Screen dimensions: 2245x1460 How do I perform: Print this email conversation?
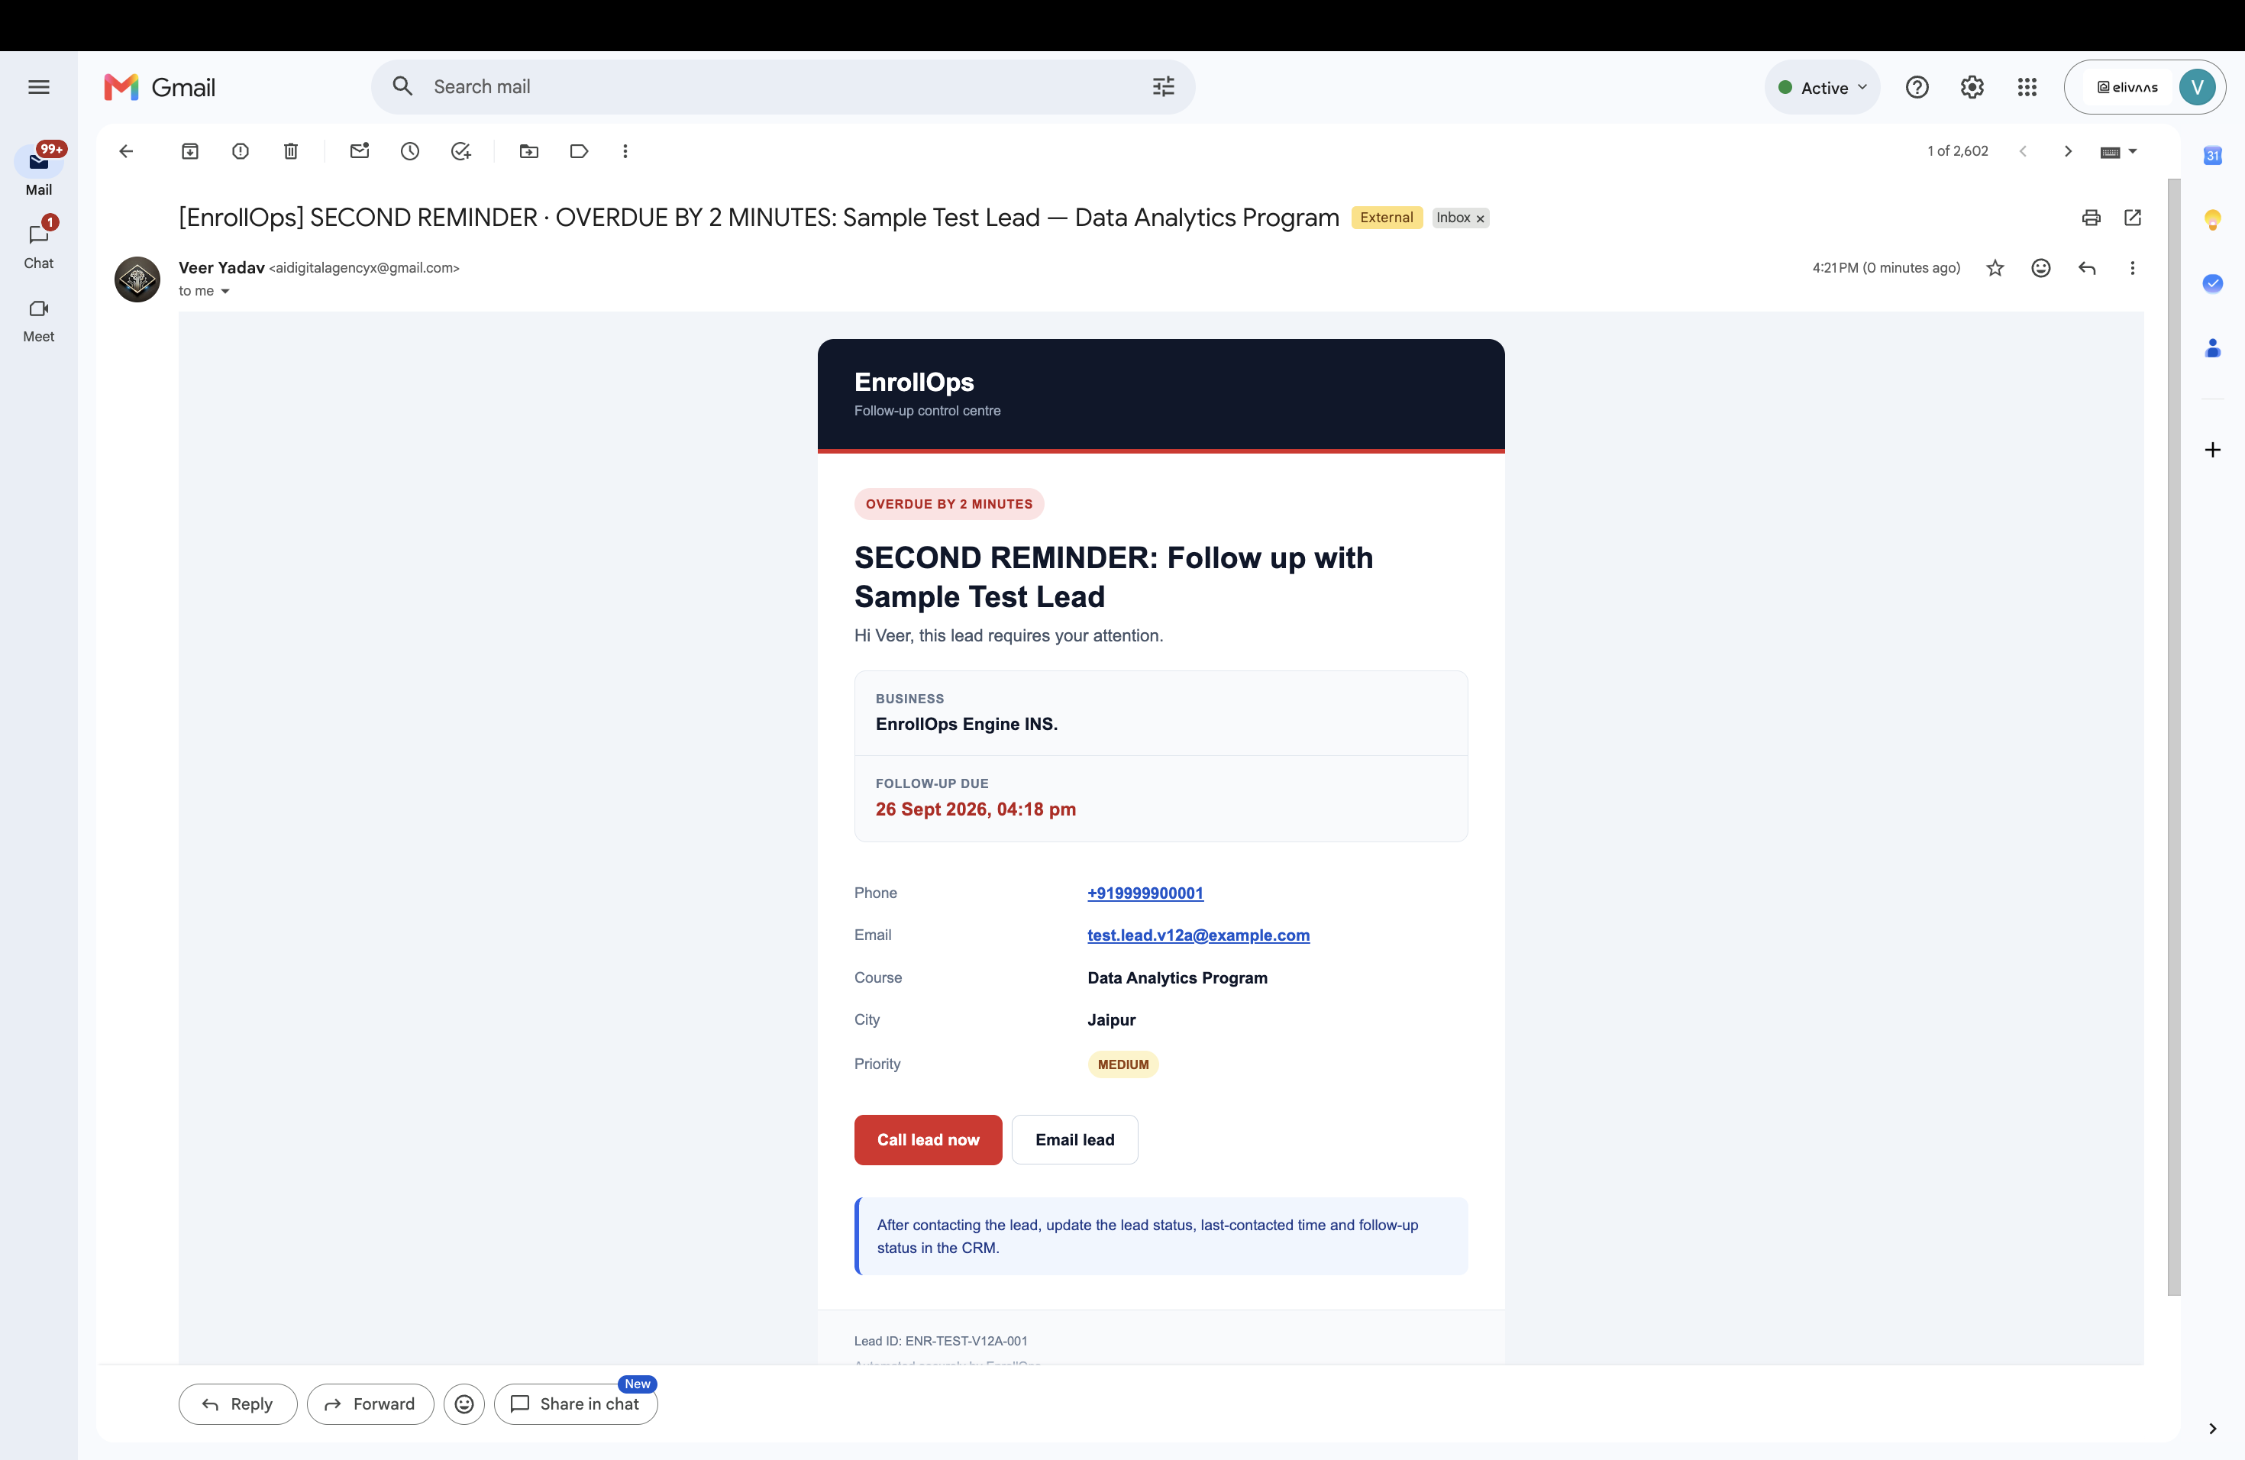2092,218
